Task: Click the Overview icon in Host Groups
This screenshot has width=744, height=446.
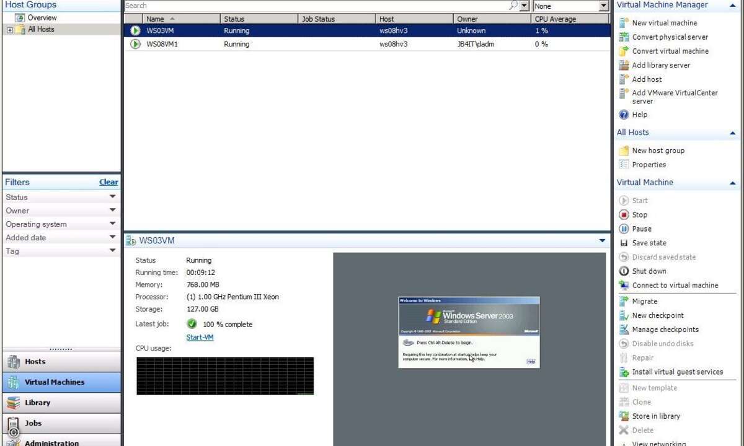Action: pyautogui.click(x=20, y=18)
